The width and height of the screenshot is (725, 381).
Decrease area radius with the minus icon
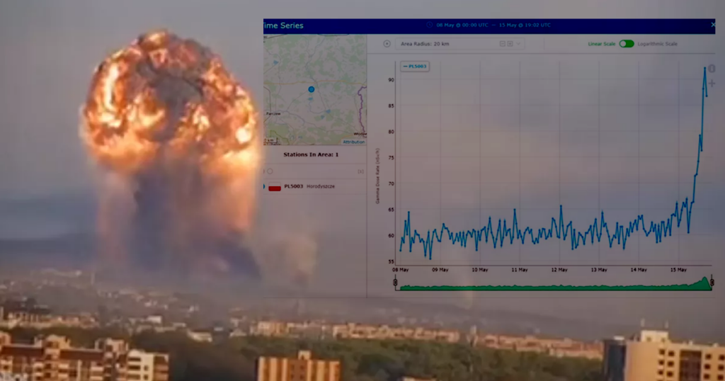point(502,44)
